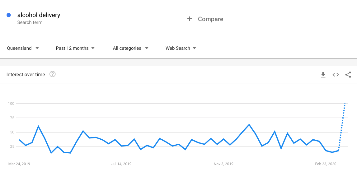Click the 100 value axis label

(x=11, y=104)
